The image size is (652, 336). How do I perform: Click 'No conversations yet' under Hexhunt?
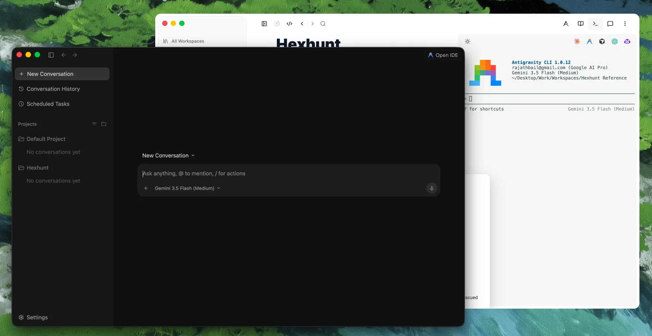point(53,181)
